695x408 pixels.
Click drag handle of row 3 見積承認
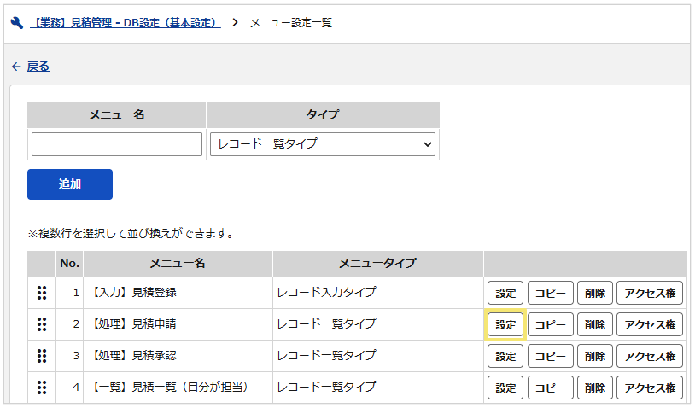pos(42,356)
